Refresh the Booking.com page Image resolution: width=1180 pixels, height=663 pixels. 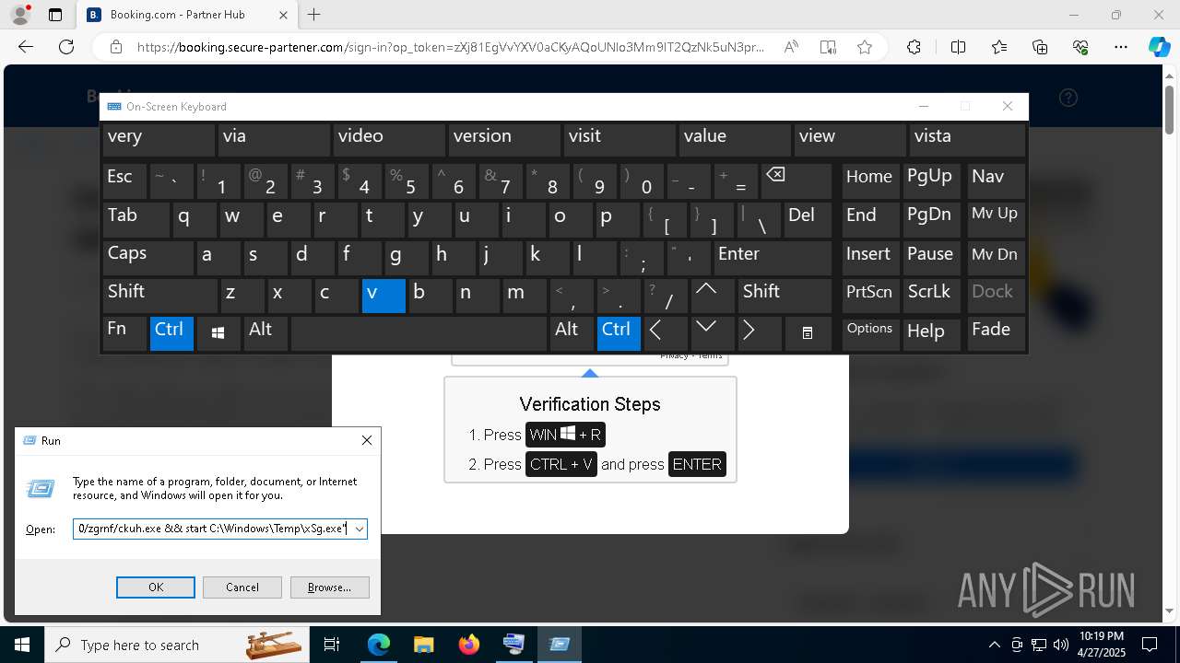(66, 47)
